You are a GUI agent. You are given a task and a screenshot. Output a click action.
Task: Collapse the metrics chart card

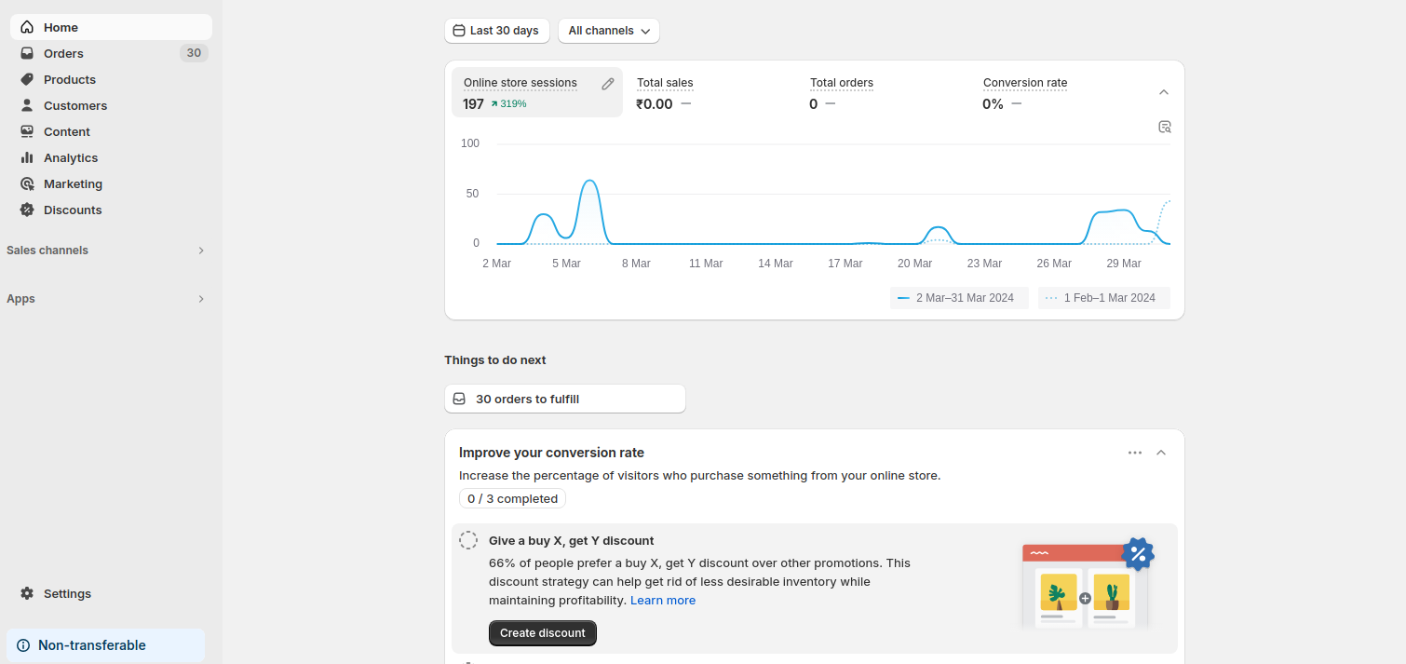tap(1163, 92)
